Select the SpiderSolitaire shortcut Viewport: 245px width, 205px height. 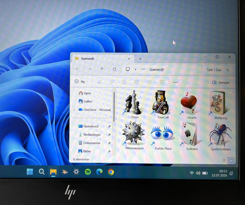coord(220,136)
